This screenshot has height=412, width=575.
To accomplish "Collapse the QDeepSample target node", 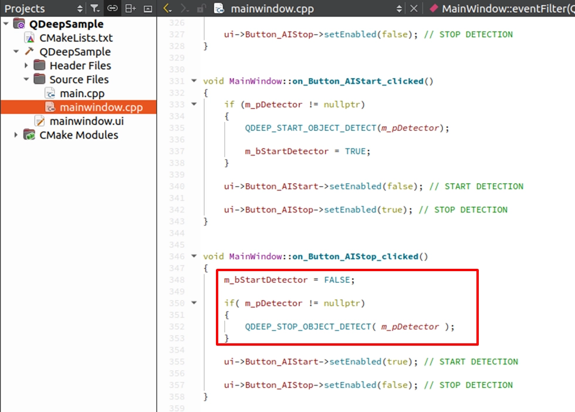I will click(x=16, y=52).
